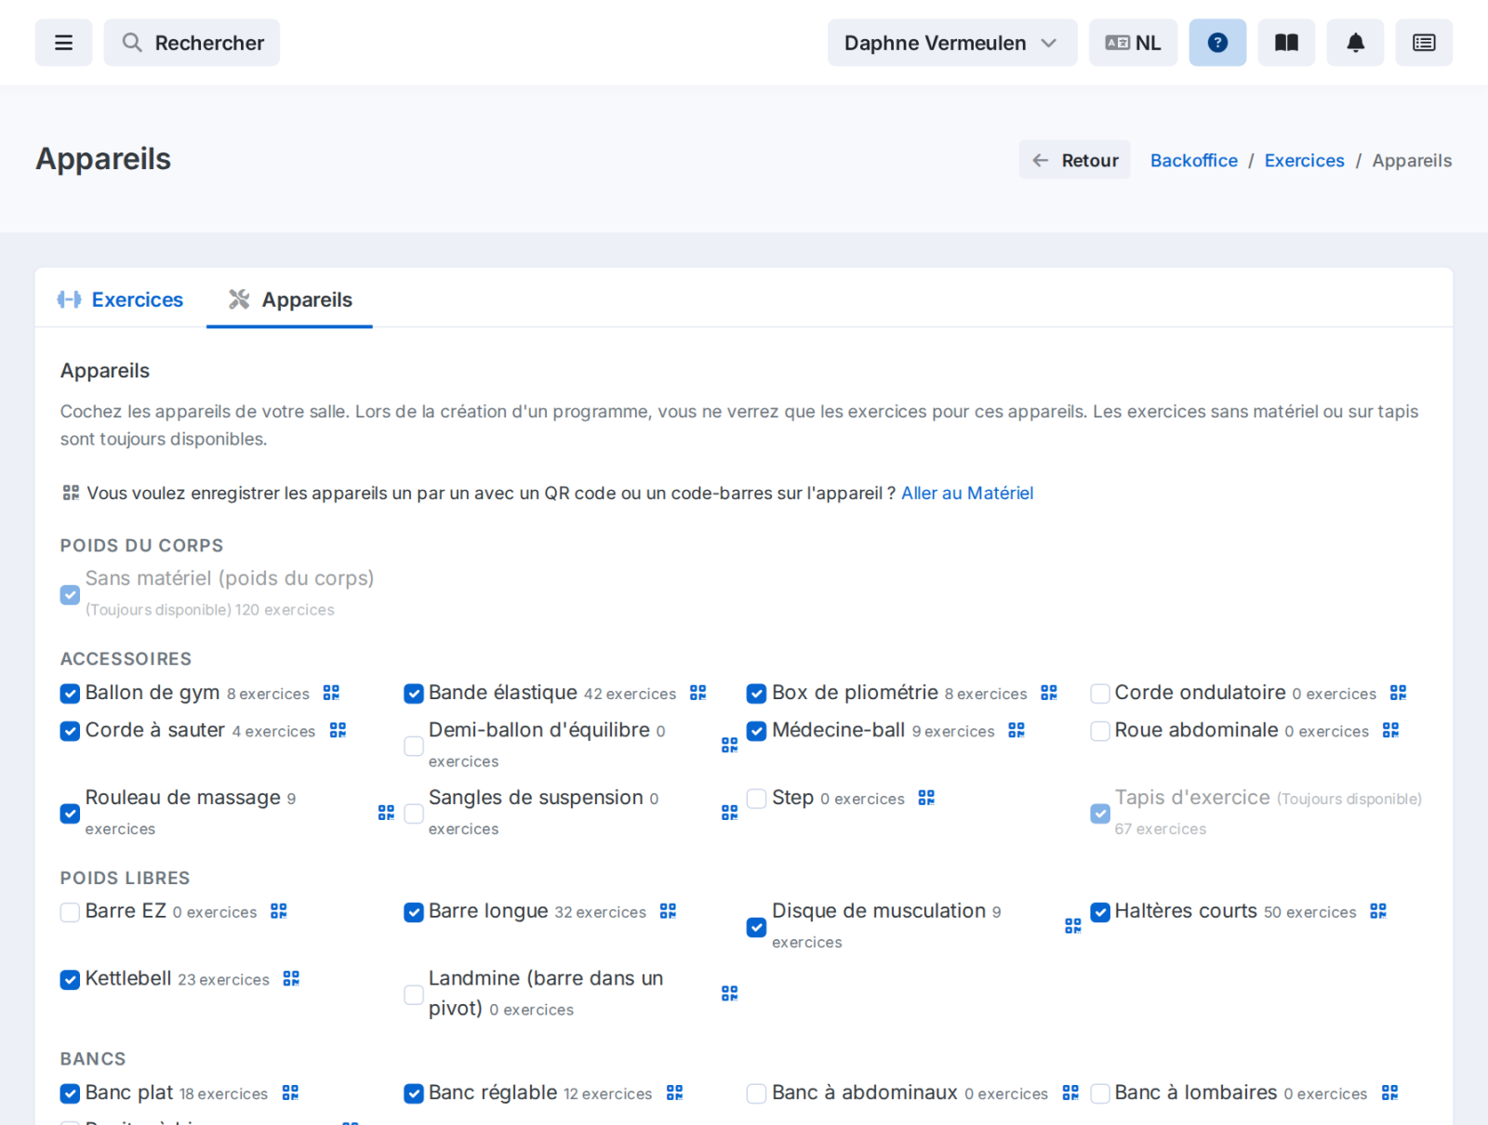Switch language using the NL selector

coord(1134,43)
